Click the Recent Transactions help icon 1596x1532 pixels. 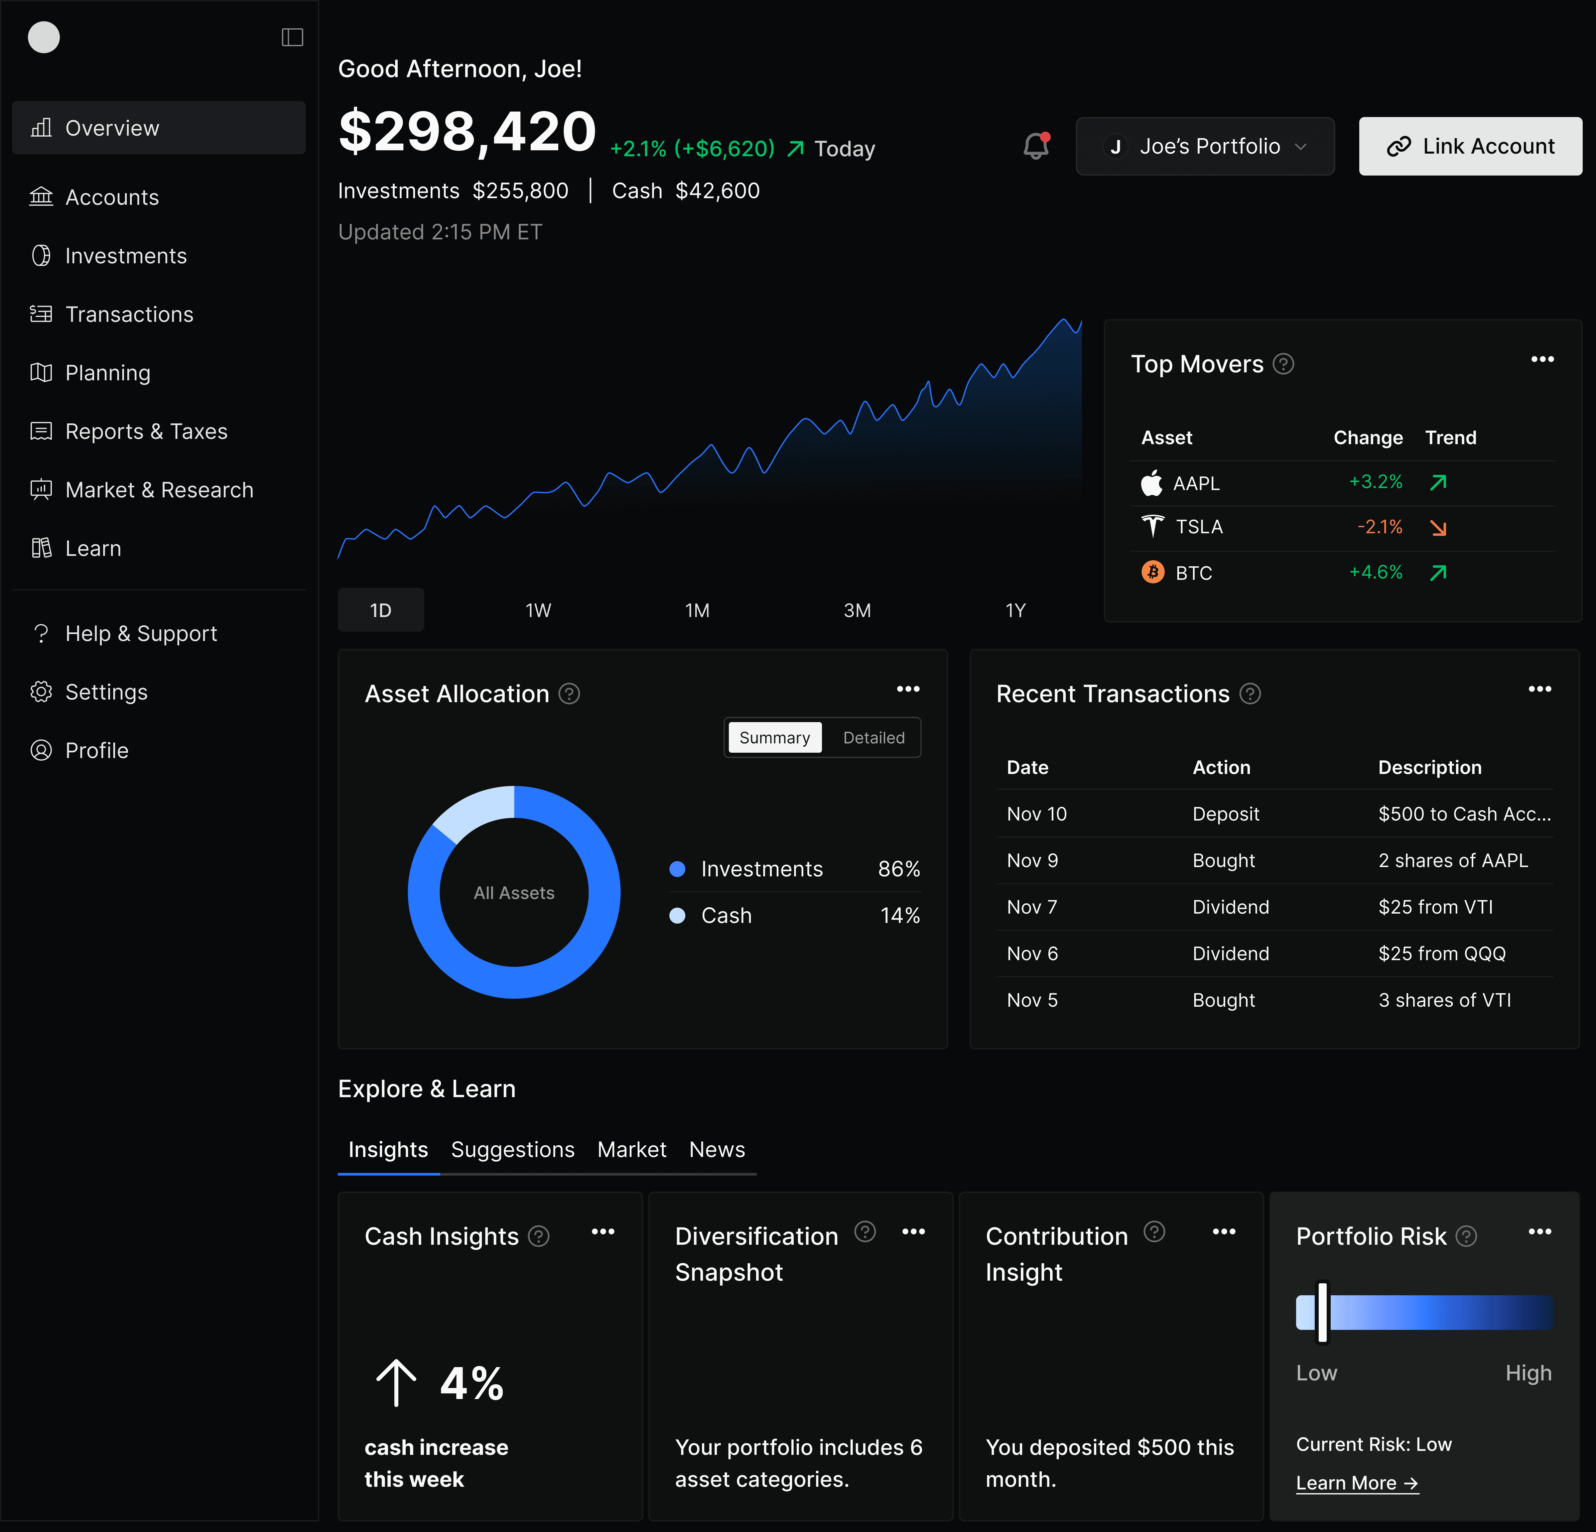click(1250, 694)
